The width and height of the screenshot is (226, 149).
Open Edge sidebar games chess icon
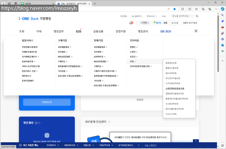coord(223,33)
